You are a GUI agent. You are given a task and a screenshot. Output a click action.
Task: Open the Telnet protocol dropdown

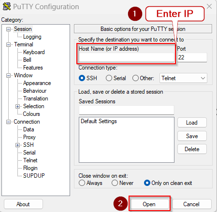[183, 78]
